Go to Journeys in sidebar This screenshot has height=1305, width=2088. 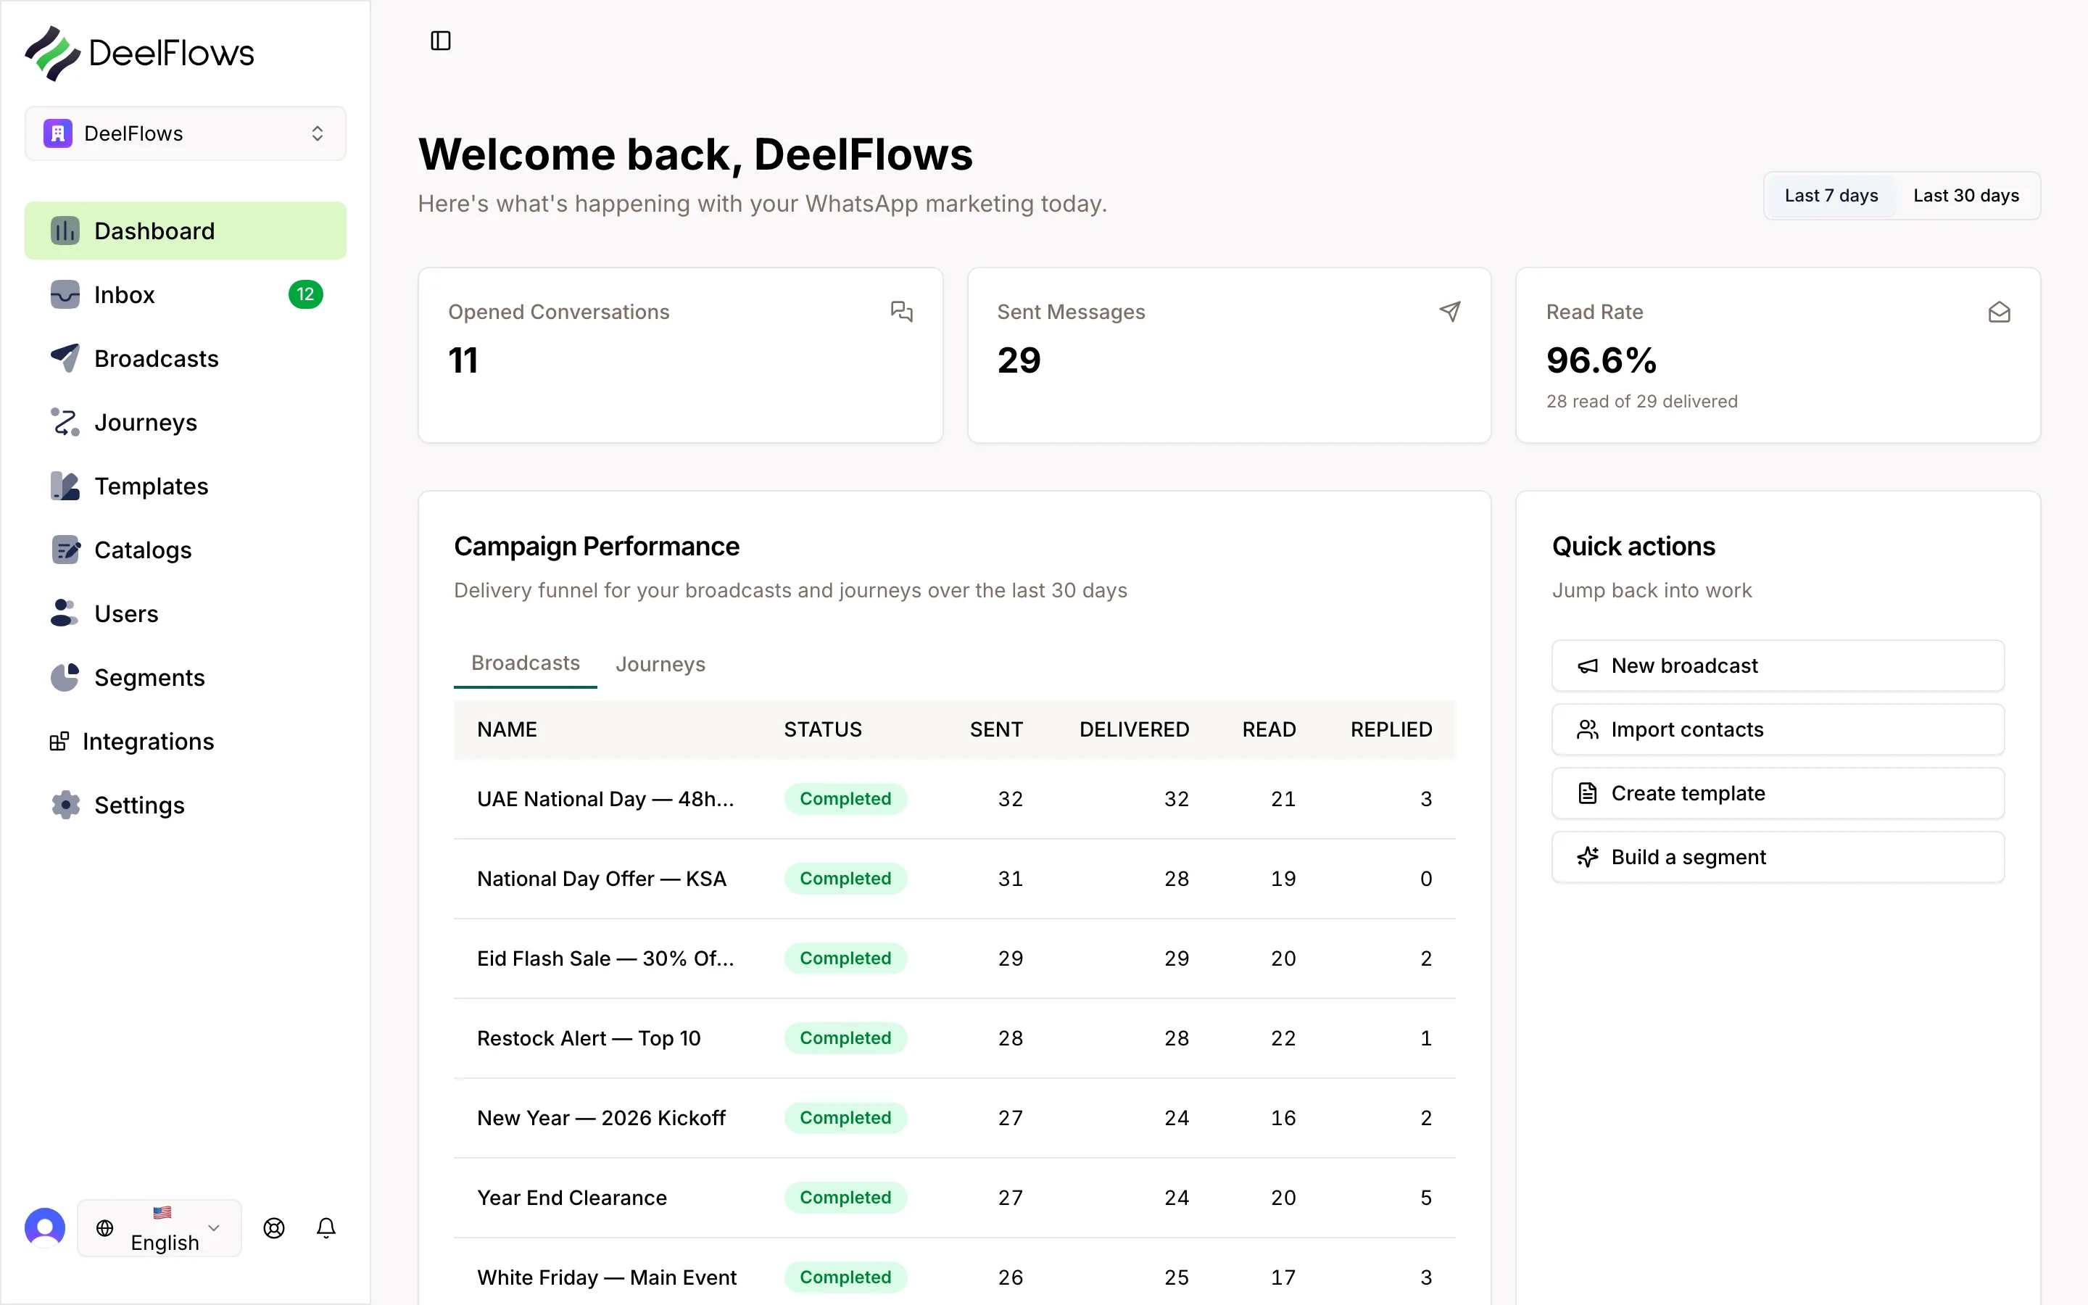[186, 422]
